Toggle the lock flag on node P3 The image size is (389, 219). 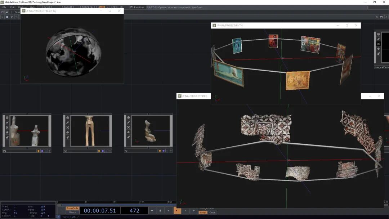[x=128, y=137]
